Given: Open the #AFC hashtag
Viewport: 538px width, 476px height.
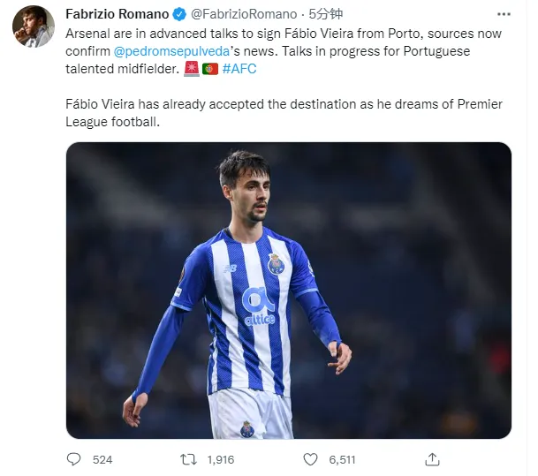Looking at the screenshot, I should click(x=239, y=69).
